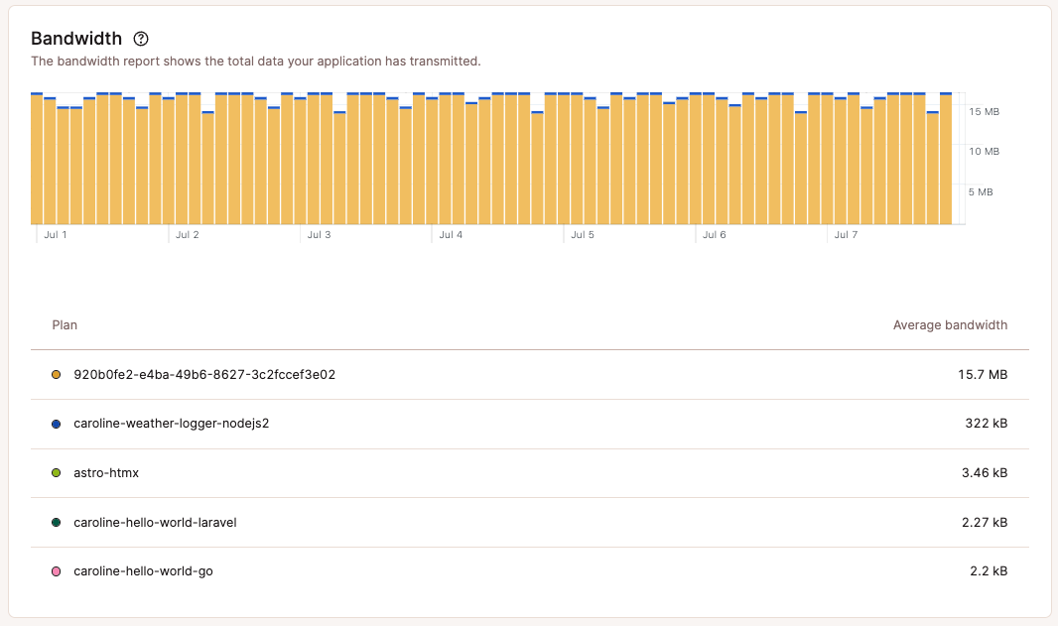Click the dark green dot beside caroline-hello-world-laravel

[x=57, y=522]
